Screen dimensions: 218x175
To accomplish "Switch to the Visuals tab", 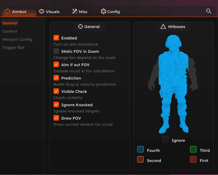I will tap(49, 12).
